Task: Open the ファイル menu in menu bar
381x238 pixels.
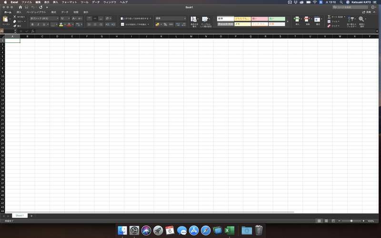Action: [x=27, y=2]
